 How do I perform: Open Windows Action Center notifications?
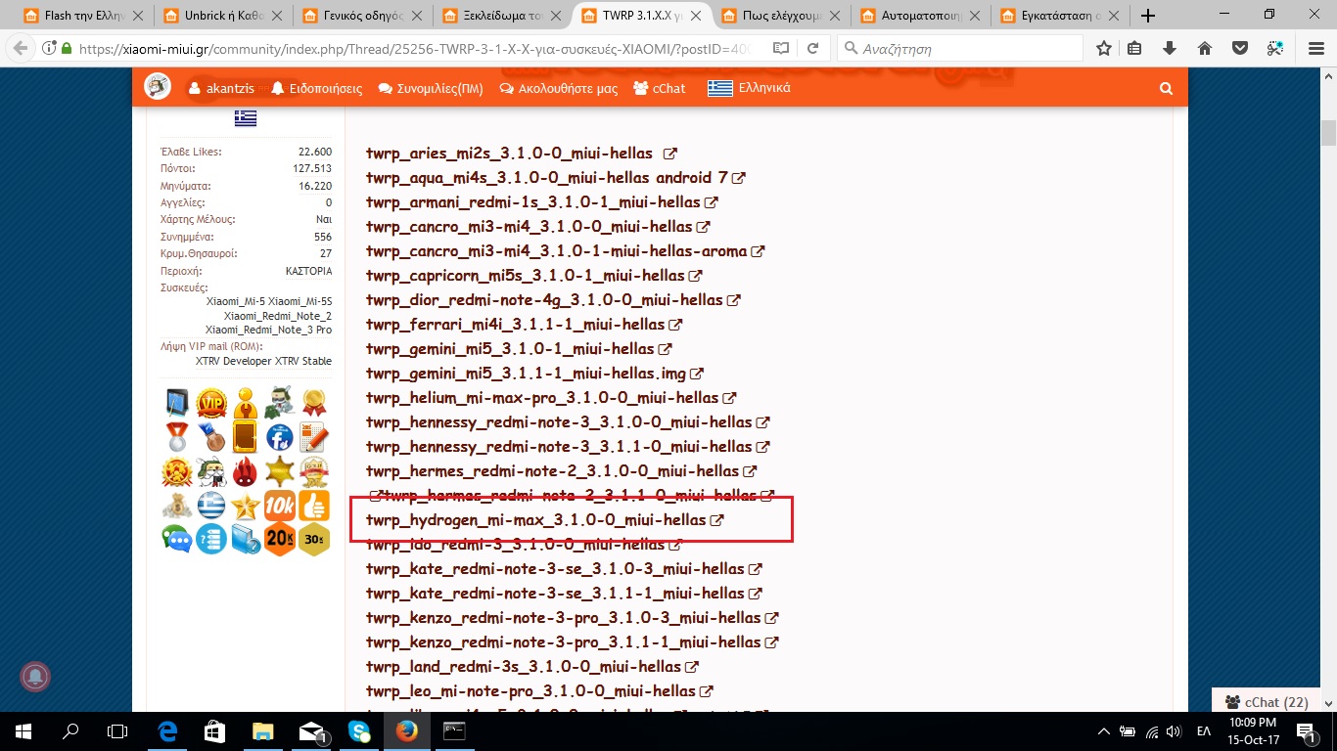tap(1308, 730)
